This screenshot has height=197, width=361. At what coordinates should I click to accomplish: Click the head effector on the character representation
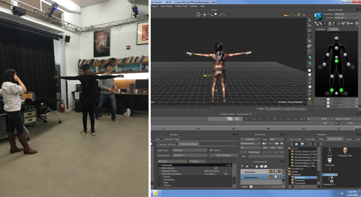click(337, 38)
